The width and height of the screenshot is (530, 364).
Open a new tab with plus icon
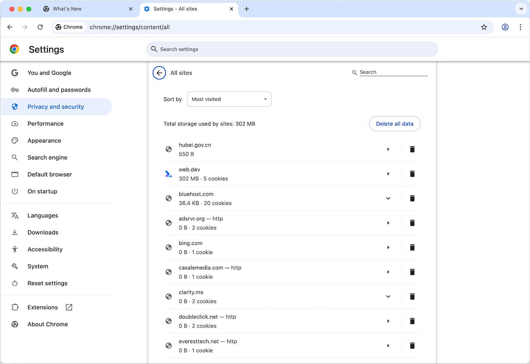(x=246, y=9)
